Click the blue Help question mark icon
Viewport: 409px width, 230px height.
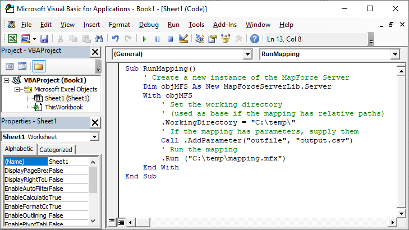[255, 39]
